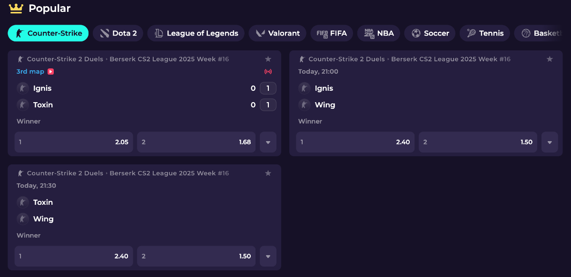571x277 pixels.
Task: Switch to the Dota 2 tab
Action: click(118, 33)
